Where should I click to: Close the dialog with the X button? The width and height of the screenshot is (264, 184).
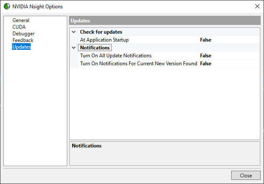click(257, 6)
